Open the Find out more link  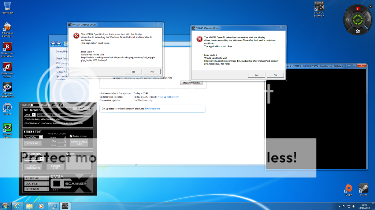(152, 109)
